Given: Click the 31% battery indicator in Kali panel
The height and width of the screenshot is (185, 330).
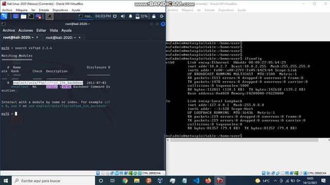Looking at the screenshot, I should point(142,16).
